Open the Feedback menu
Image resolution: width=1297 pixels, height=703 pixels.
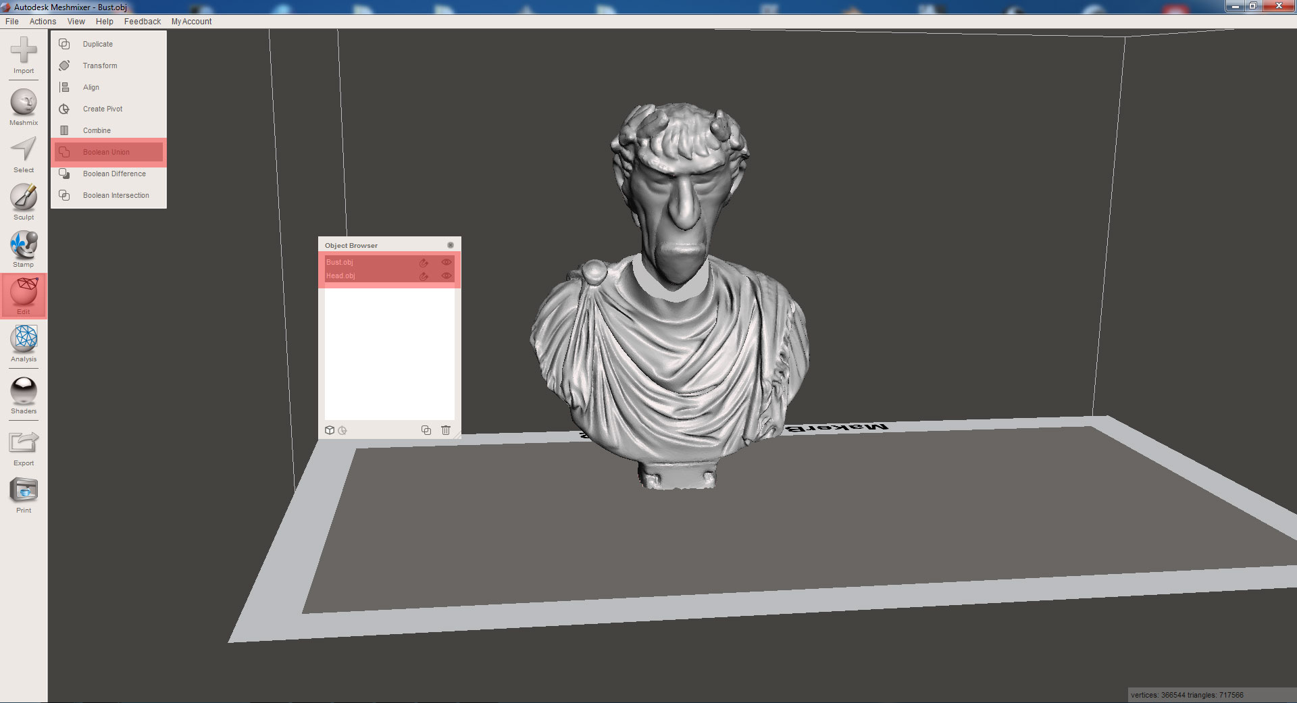(143, 22)
